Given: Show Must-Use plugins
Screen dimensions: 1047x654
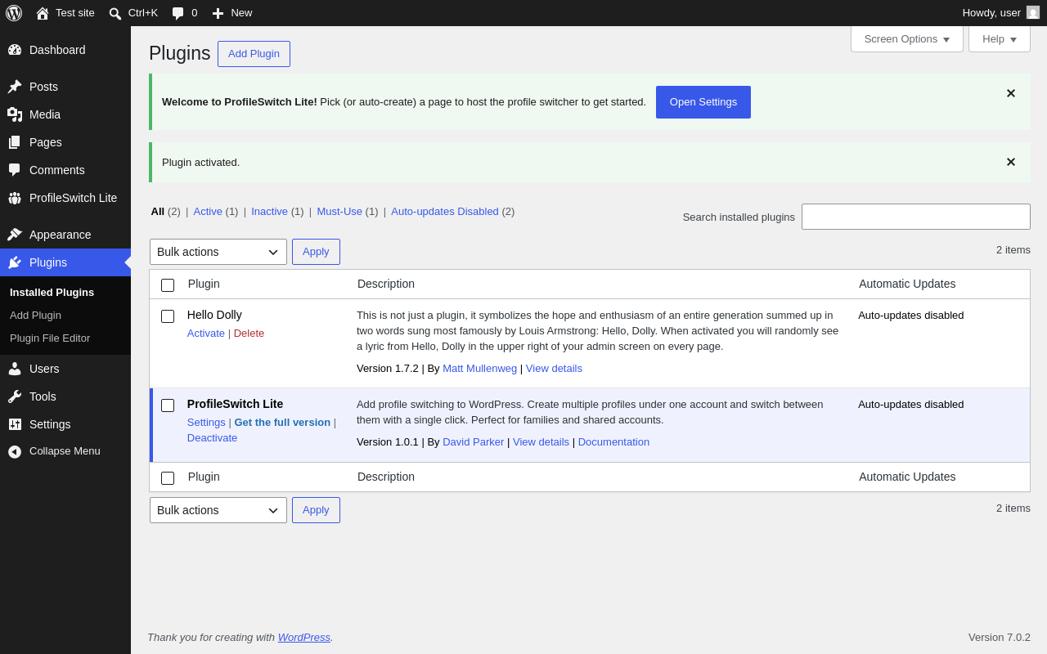Looking at the screenshot, I should 339,212.
